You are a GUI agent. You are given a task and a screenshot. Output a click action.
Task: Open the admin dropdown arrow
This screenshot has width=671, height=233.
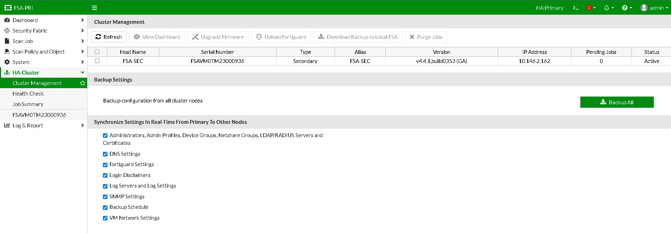tap(667, 8)
